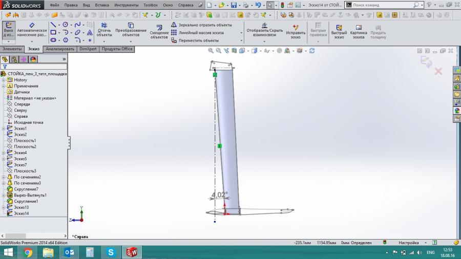Open the Linear Sketch Pattern dropdown arrow
This screenshot has width=461, height=259.
click(x=241, y=33)
